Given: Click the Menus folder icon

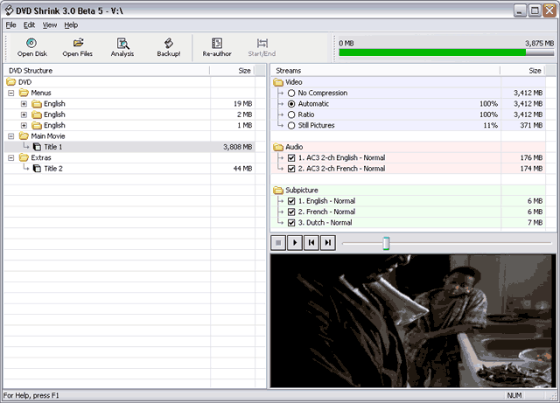Looking at the screenshot, I should tap(24, 93).
